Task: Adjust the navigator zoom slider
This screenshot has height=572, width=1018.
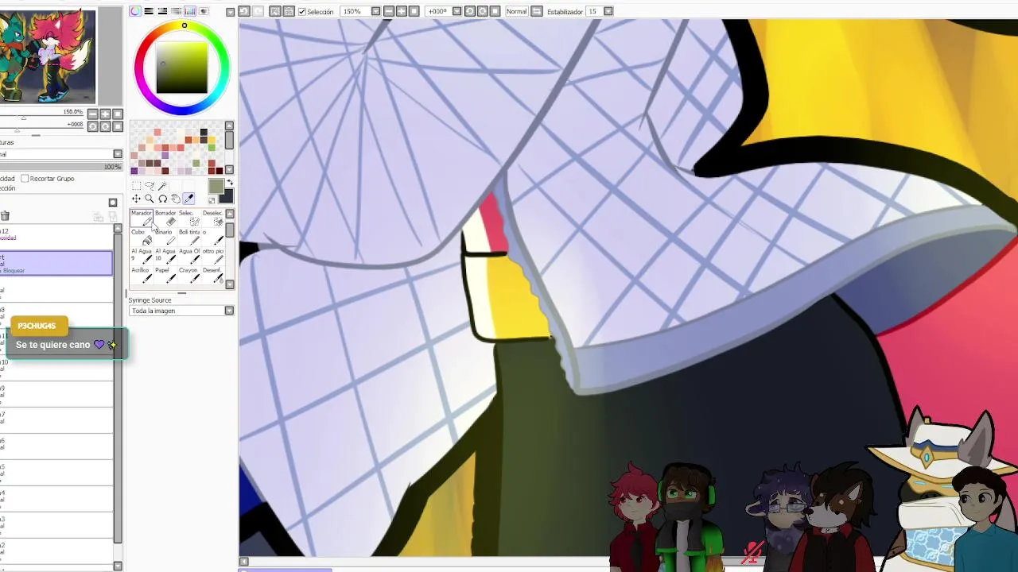Action: click(24, 118)
